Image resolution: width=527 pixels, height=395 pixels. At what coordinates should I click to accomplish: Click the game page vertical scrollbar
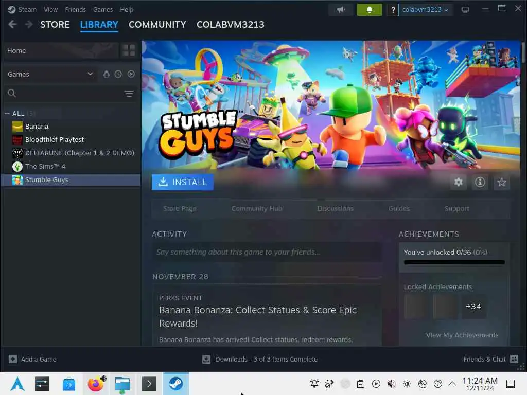(523, 52)
